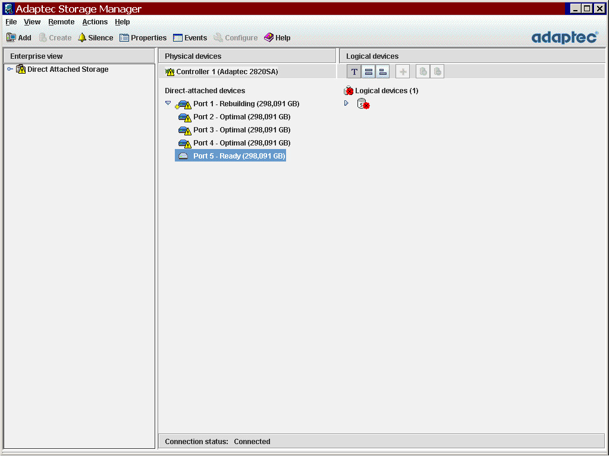Click the grayed create hot-spare plus button

pyautogui.click(x=403, y=72)
